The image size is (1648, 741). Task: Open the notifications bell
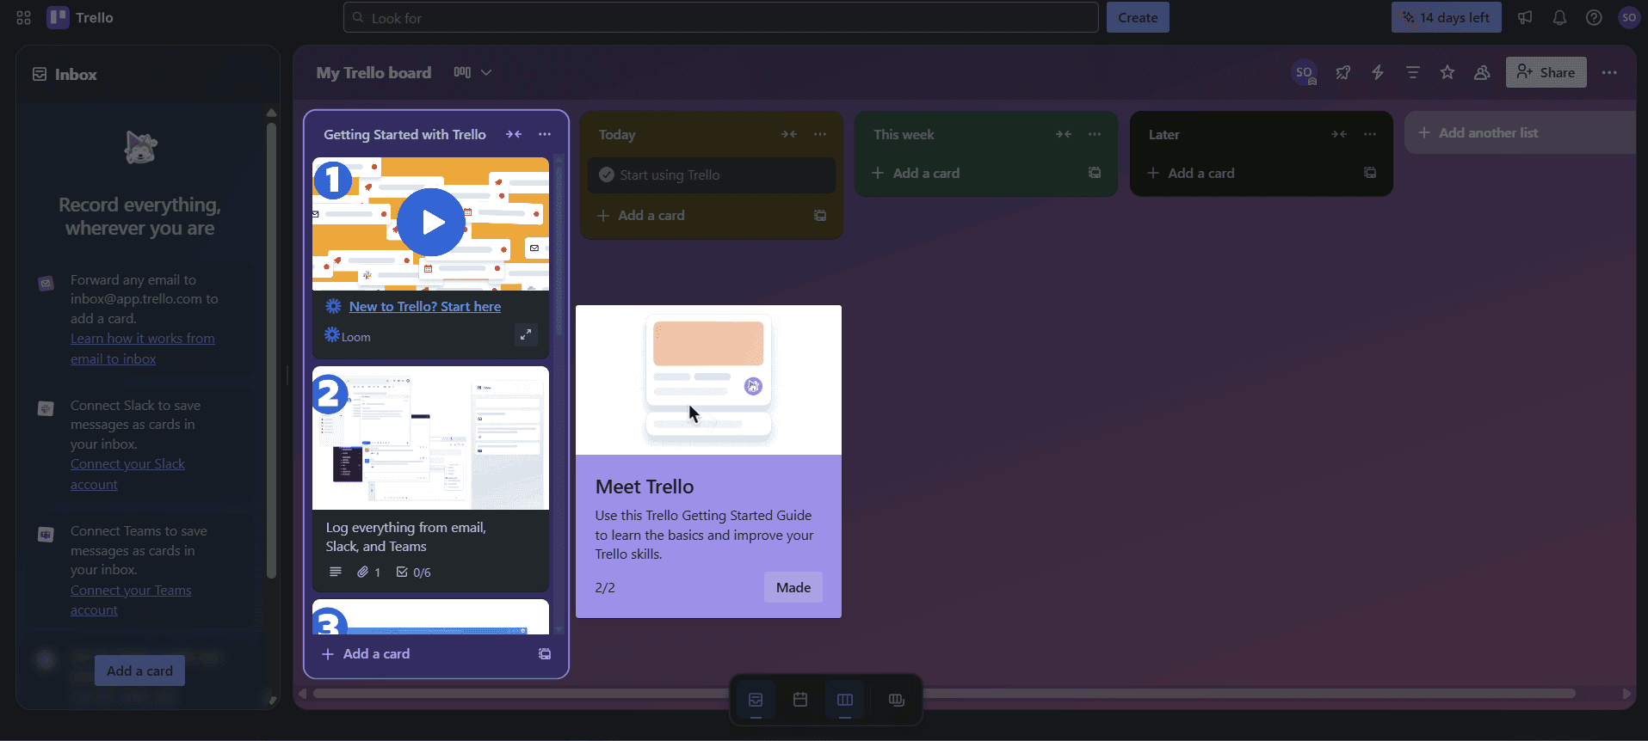tap(1559, 17)
